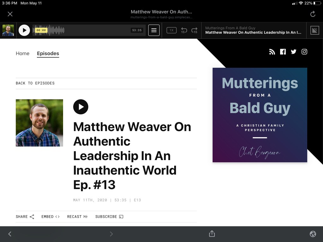Screen dimensions: 323x242
Task: Seek within the audio waveform scrubber
Action: (x=88, y=30)
